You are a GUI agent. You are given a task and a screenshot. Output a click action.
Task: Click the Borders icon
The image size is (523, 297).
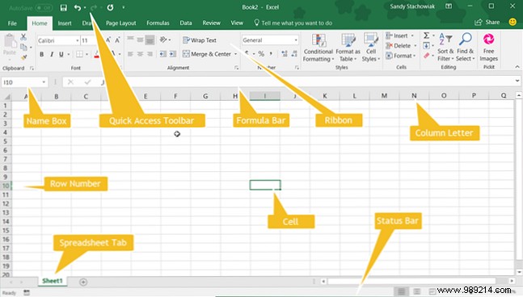(79, 54)
